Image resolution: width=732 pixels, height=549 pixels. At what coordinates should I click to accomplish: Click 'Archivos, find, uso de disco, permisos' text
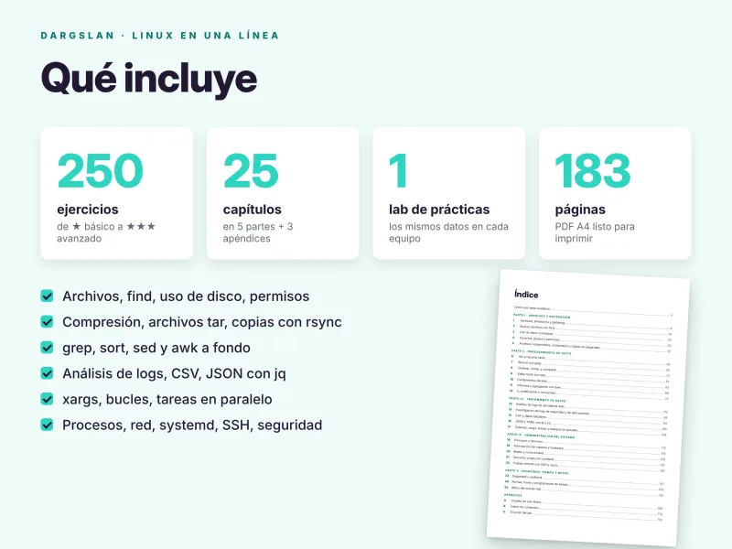pos(186,296)
